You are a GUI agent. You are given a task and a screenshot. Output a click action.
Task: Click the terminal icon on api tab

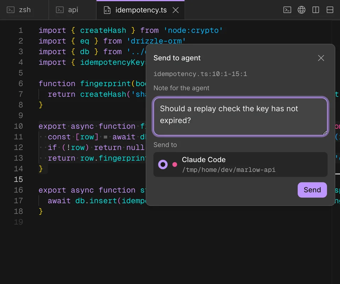(60, 10)
